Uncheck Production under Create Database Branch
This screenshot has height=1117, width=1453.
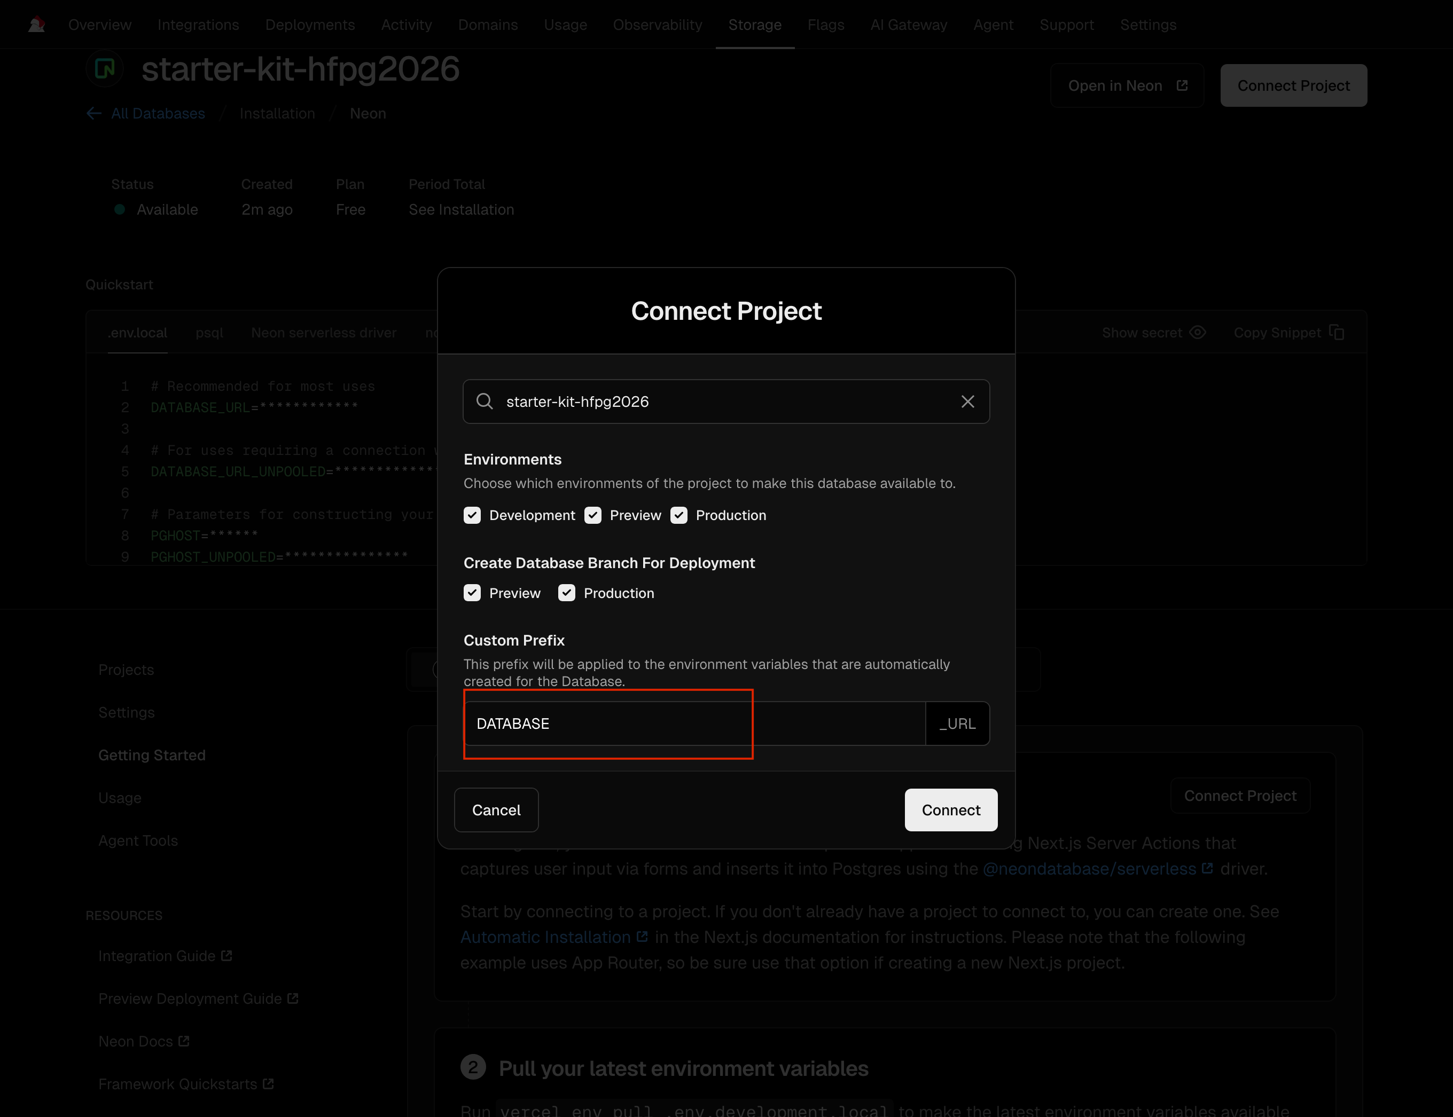566,593
